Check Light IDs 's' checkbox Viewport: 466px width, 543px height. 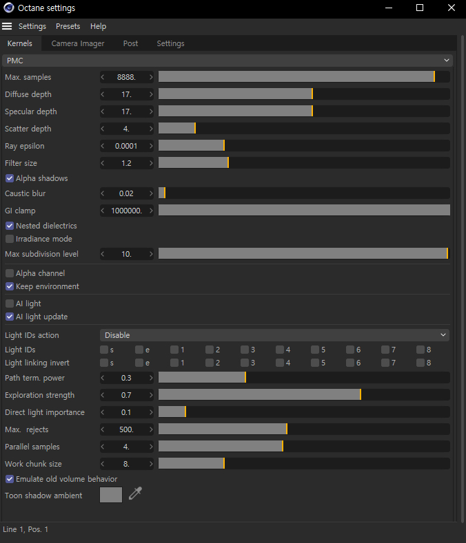104,350
